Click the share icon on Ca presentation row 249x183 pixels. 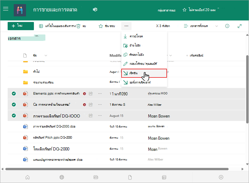[x=91, y=105]
